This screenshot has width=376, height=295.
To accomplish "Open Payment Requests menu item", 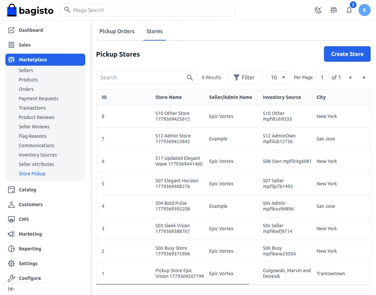I will 39,99.
